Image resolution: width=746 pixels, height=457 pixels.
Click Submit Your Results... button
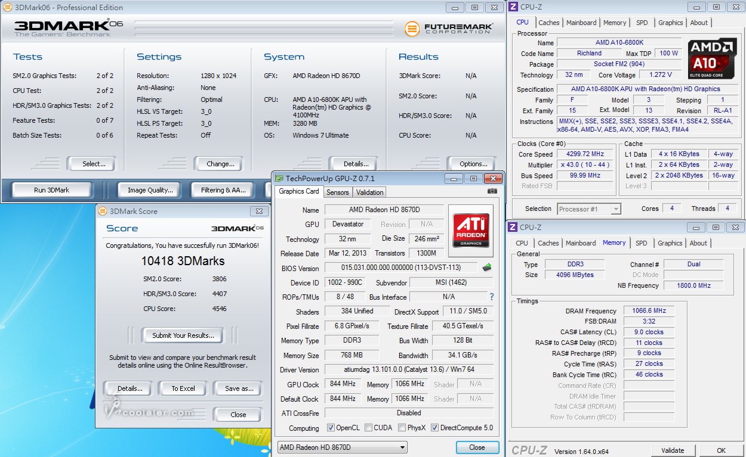point(183,335)
